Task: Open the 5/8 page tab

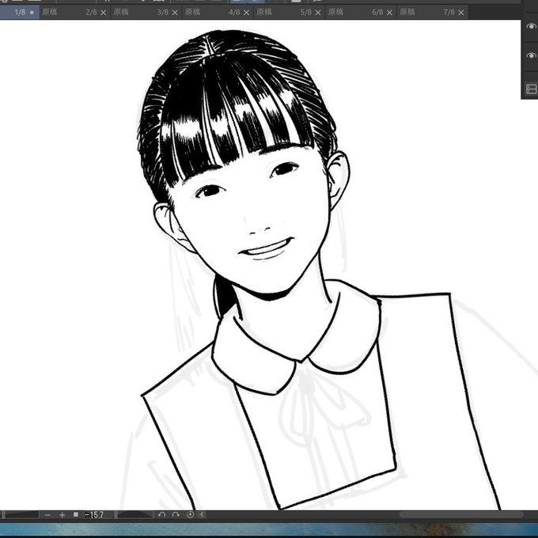Action: pos(290,13)
